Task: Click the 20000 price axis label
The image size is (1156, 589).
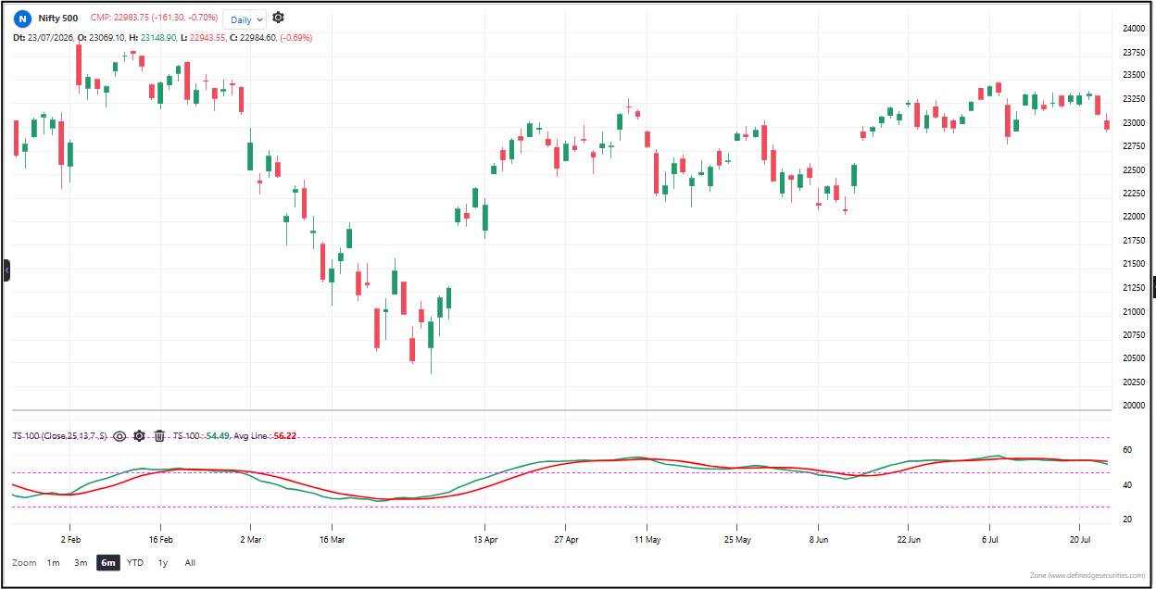Action: pyautogui.click(x=1133, y=406)
